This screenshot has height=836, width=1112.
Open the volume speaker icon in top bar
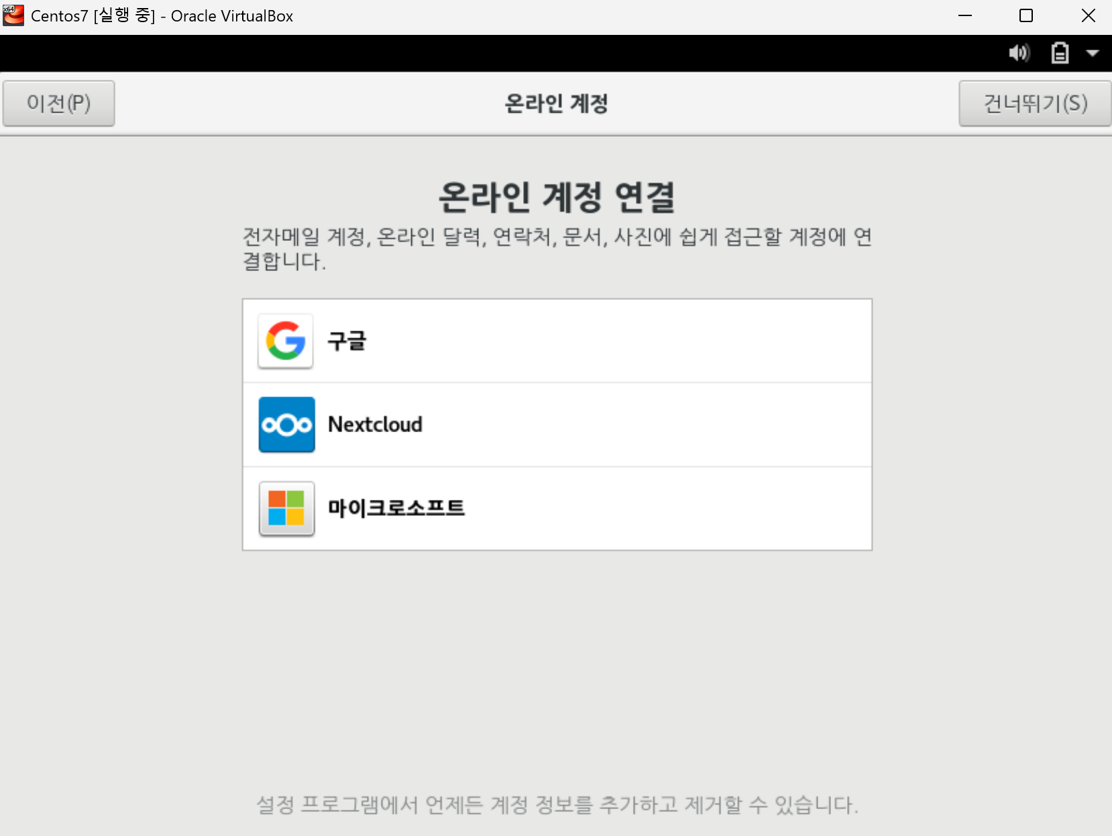point(1019,53)
